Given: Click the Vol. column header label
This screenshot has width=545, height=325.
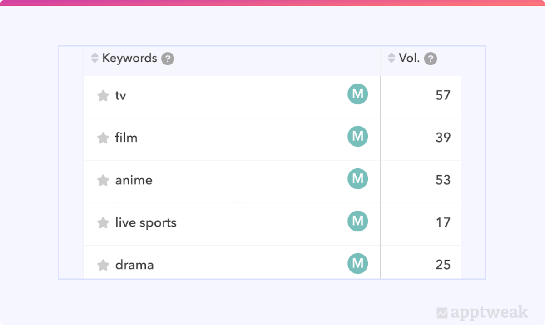Looking at the screenshot, I should coord(409,58).
